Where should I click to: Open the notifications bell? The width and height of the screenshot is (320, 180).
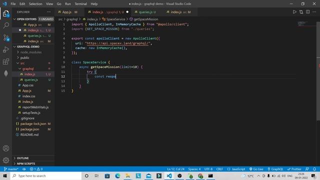pos(314,169)
